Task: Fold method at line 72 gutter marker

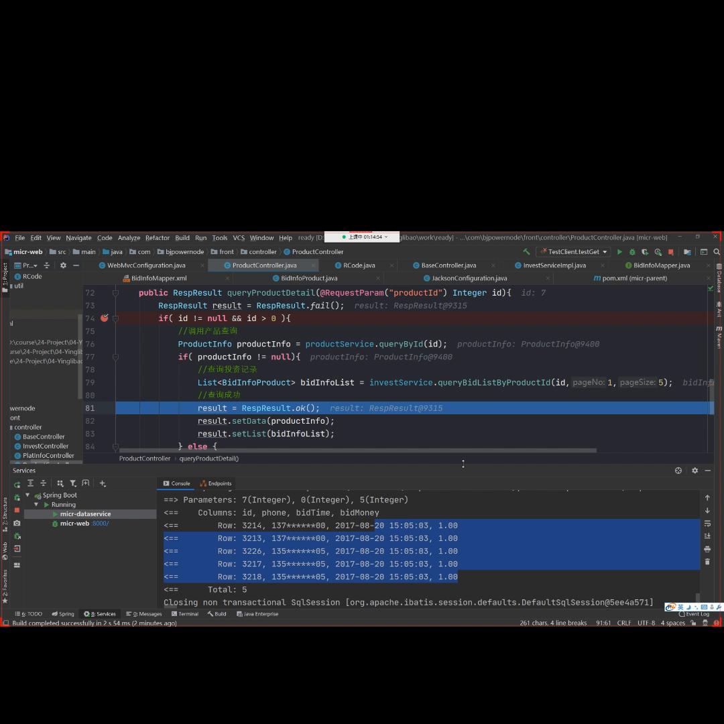Action: [x=115, y=293]
